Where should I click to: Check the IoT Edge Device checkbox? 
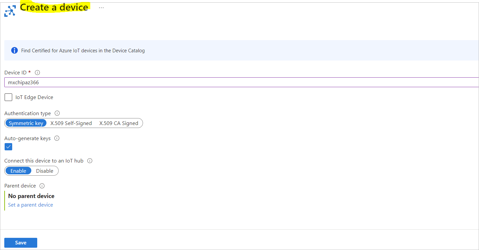coord(9,97)
